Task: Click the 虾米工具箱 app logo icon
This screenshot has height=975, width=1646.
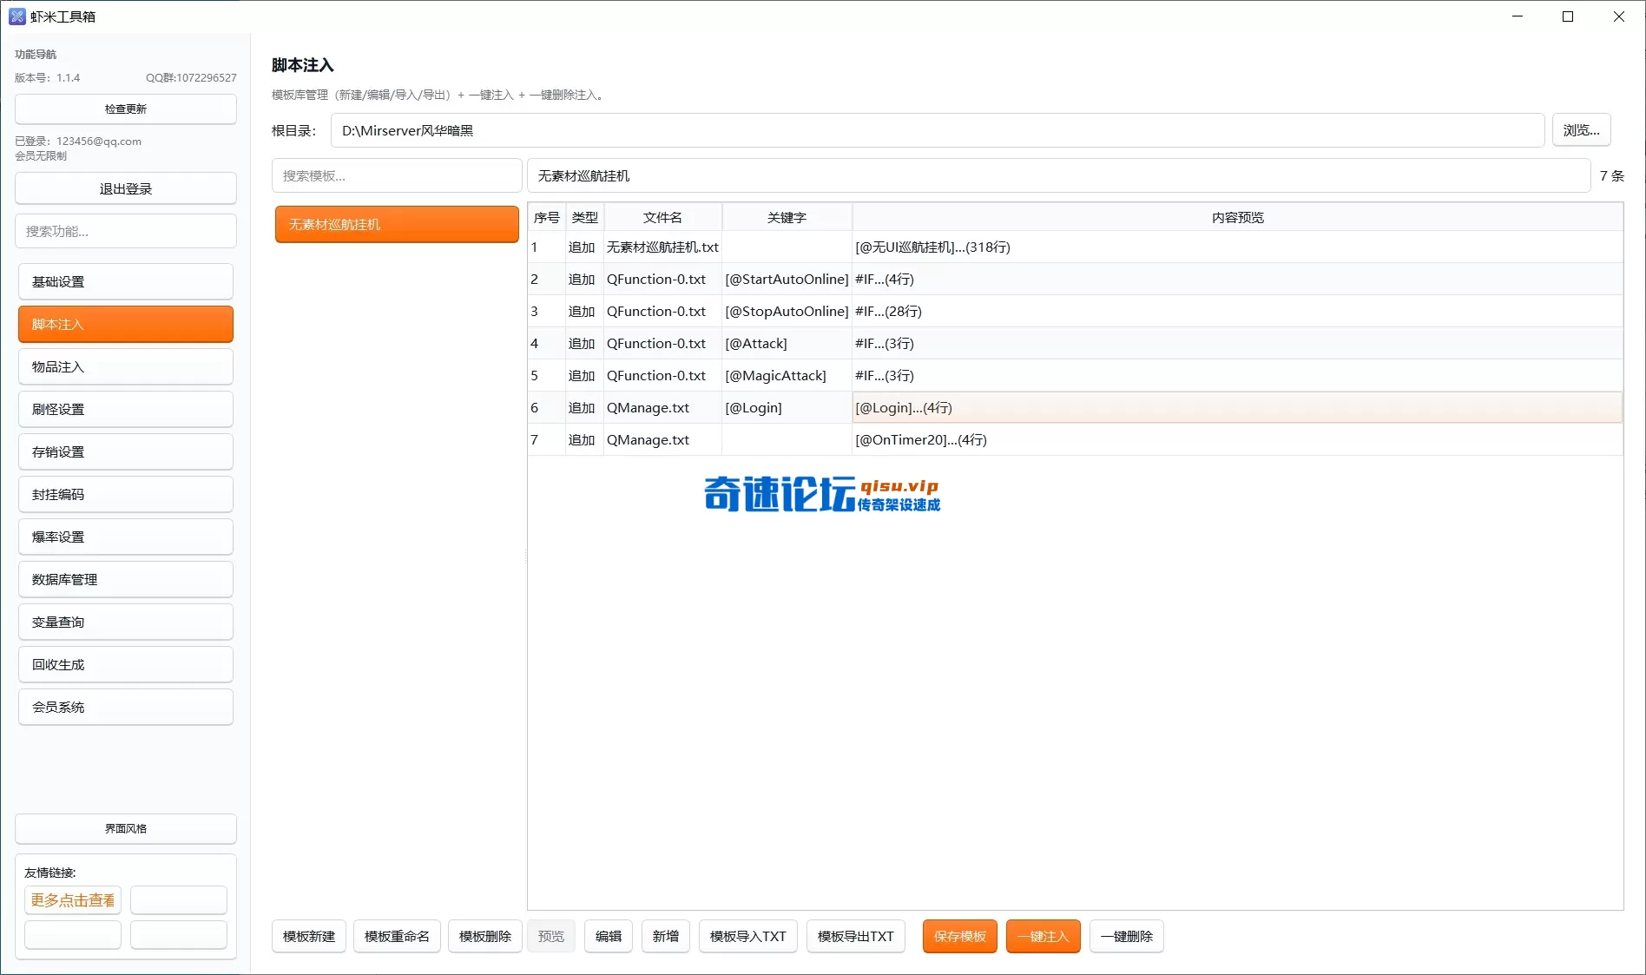Action: pos(17,16)
